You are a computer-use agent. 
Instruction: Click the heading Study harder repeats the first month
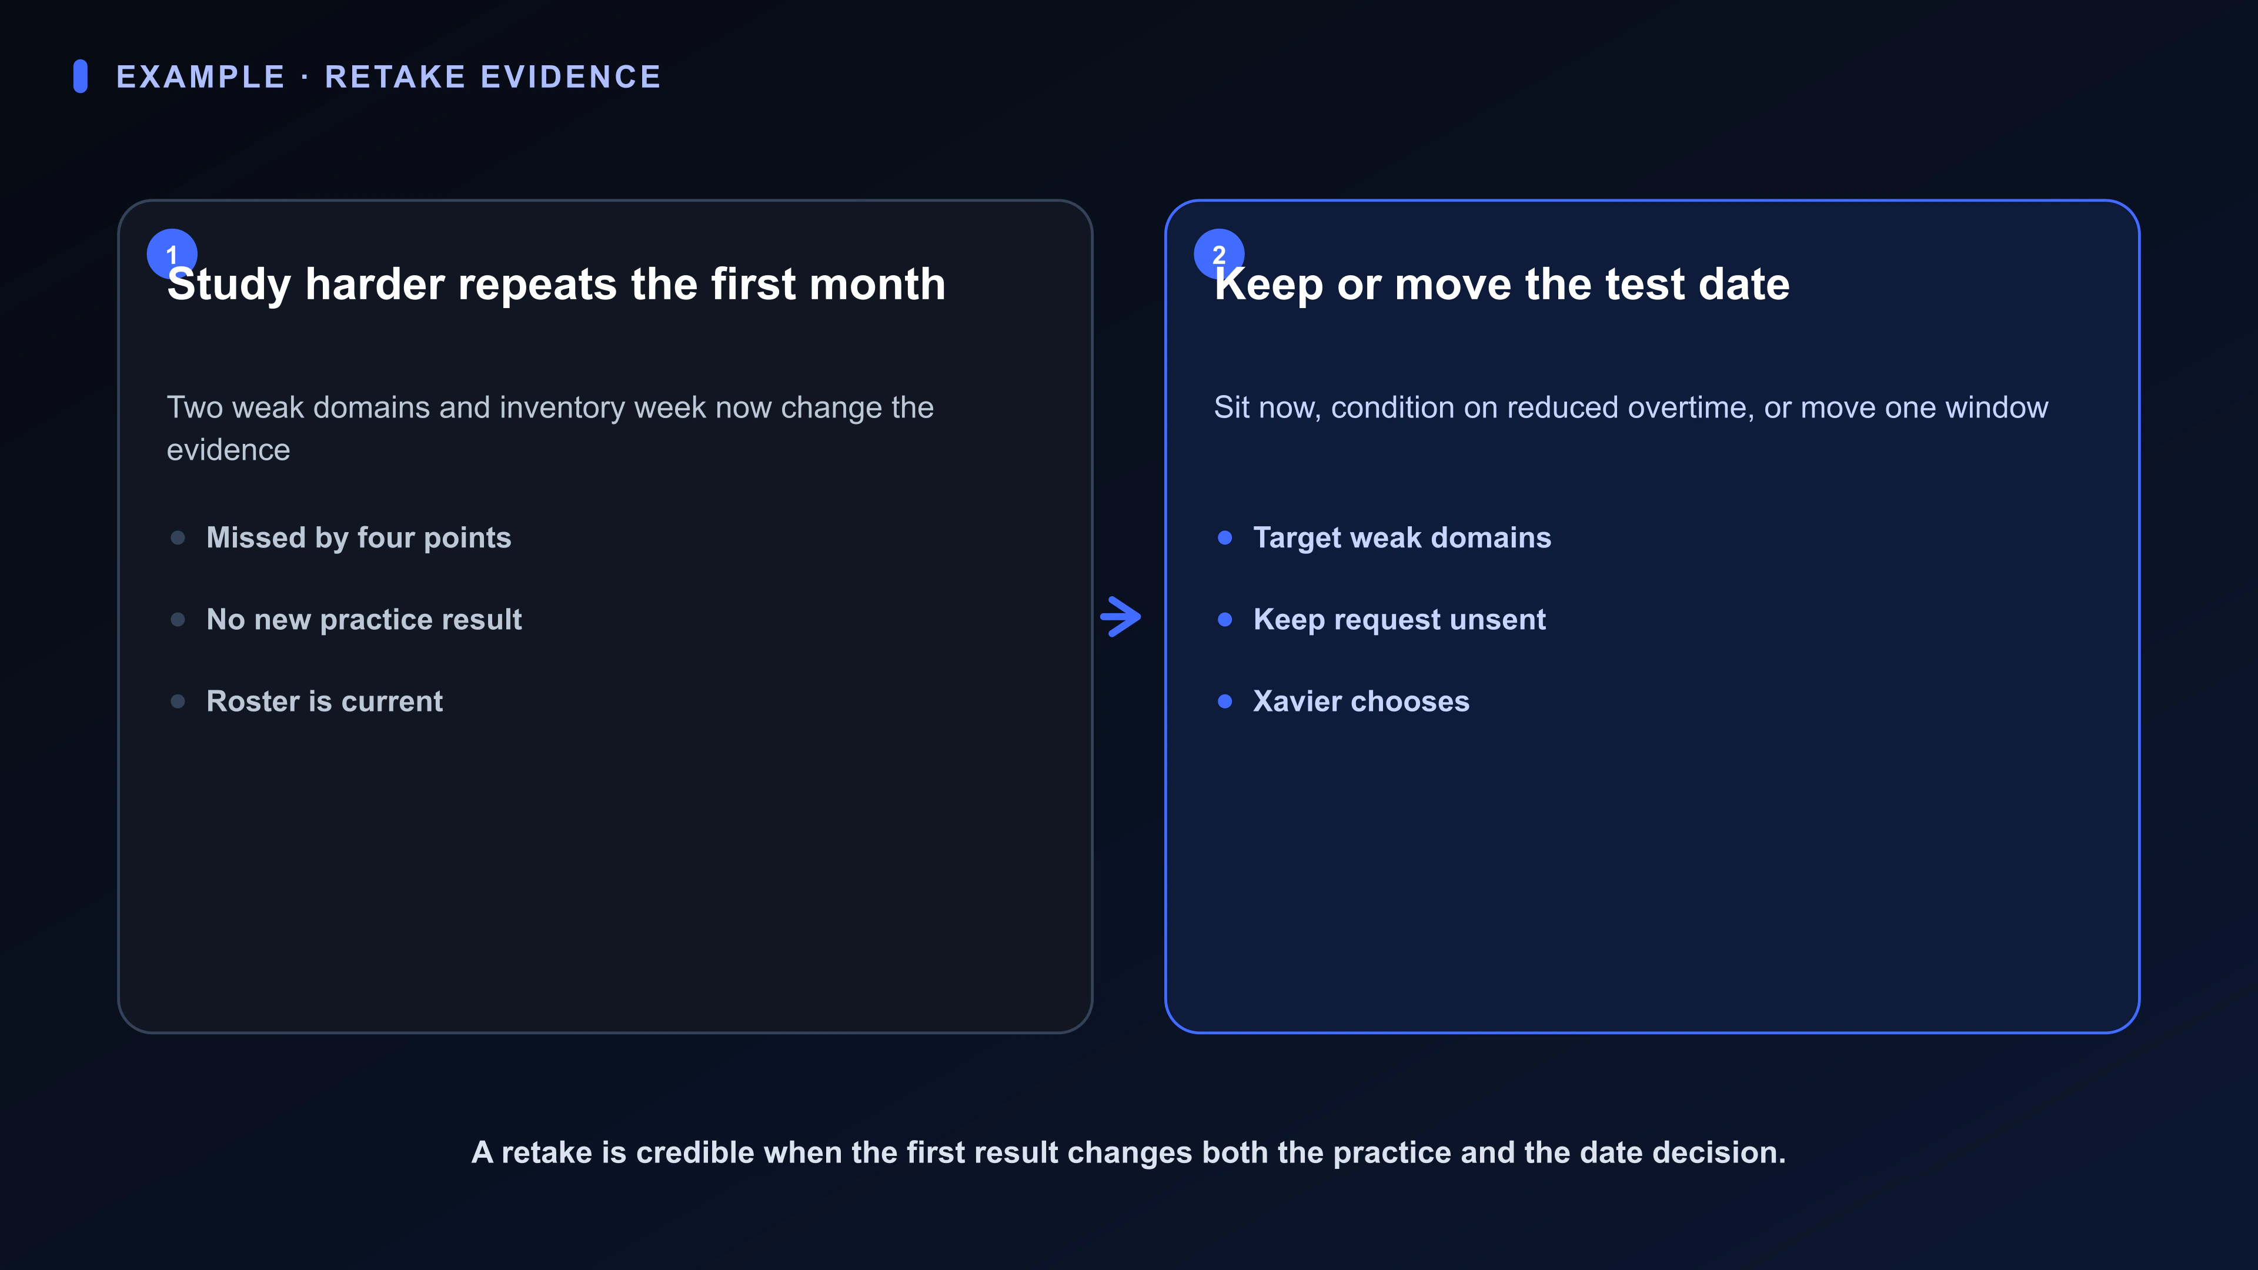(557, 284)
